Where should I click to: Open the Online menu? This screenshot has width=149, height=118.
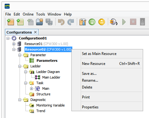[28, 14]
